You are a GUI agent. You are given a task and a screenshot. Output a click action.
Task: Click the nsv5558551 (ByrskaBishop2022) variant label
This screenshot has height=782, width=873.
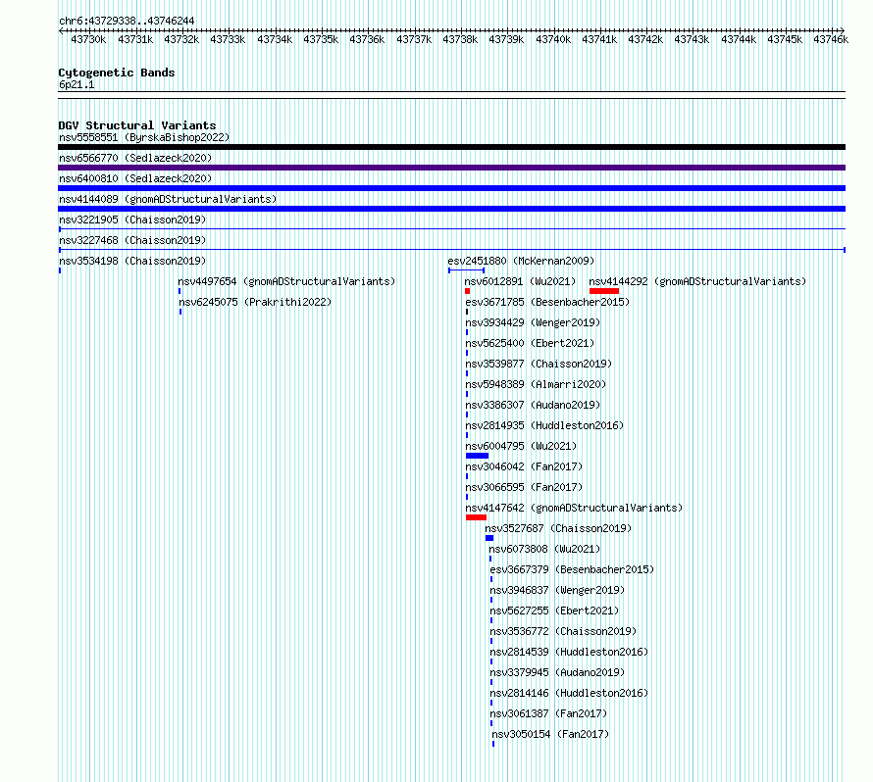[144, 137]
